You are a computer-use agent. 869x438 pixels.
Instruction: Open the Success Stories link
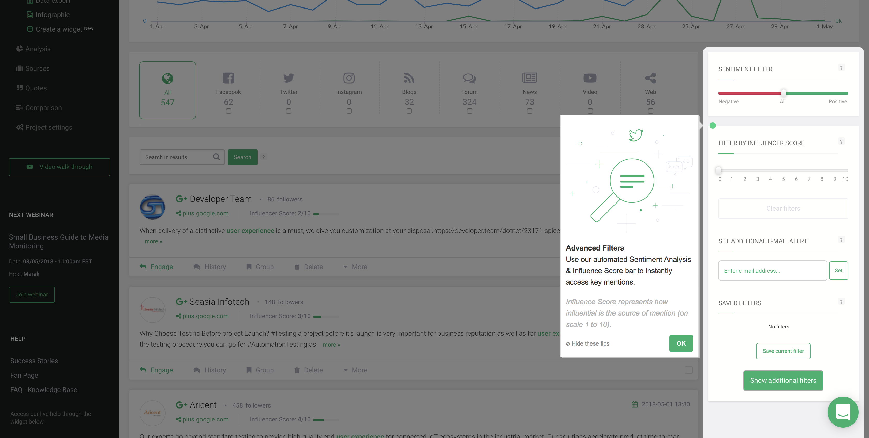34,361
